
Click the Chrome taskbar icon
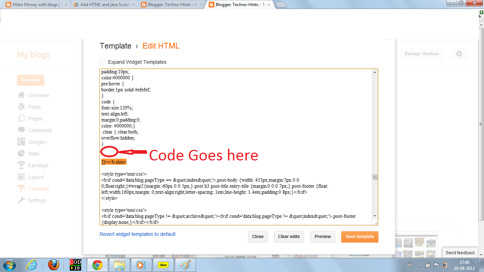[x=97, y=265]
